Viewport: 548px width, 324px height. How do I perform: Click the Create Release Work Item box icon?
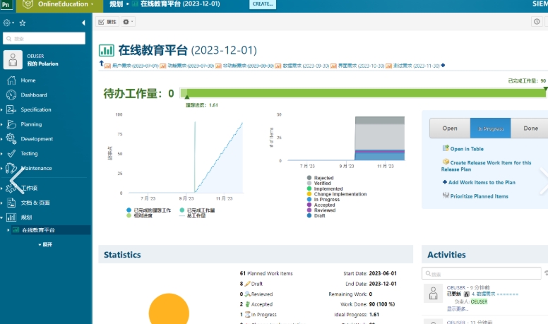tap(446, 162)
